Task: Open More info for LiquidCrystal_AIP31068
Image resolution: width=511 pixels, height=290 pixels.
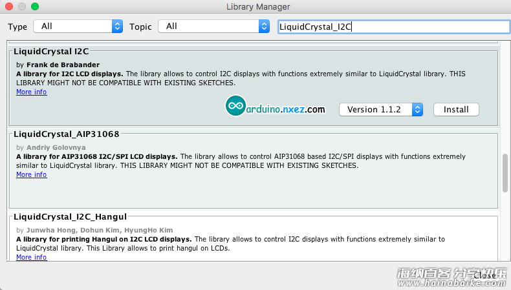Action: [x=32, y=175]
